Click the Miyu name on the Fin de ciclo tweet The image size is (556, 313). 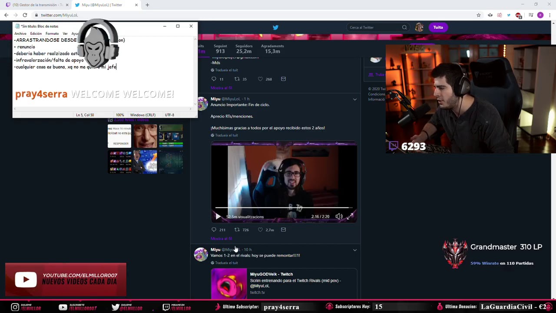coord(215,99)
